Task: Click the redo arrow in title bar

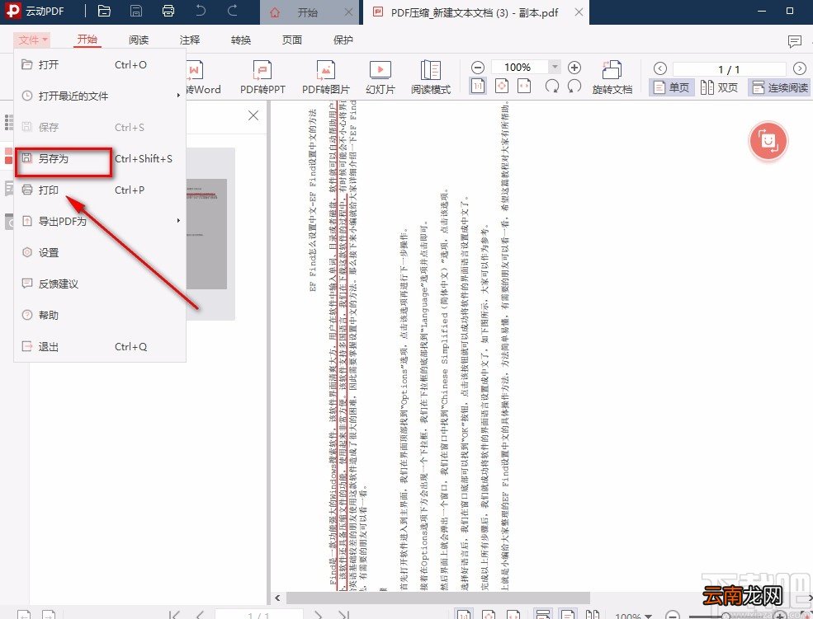Action: tap(233, 11)
